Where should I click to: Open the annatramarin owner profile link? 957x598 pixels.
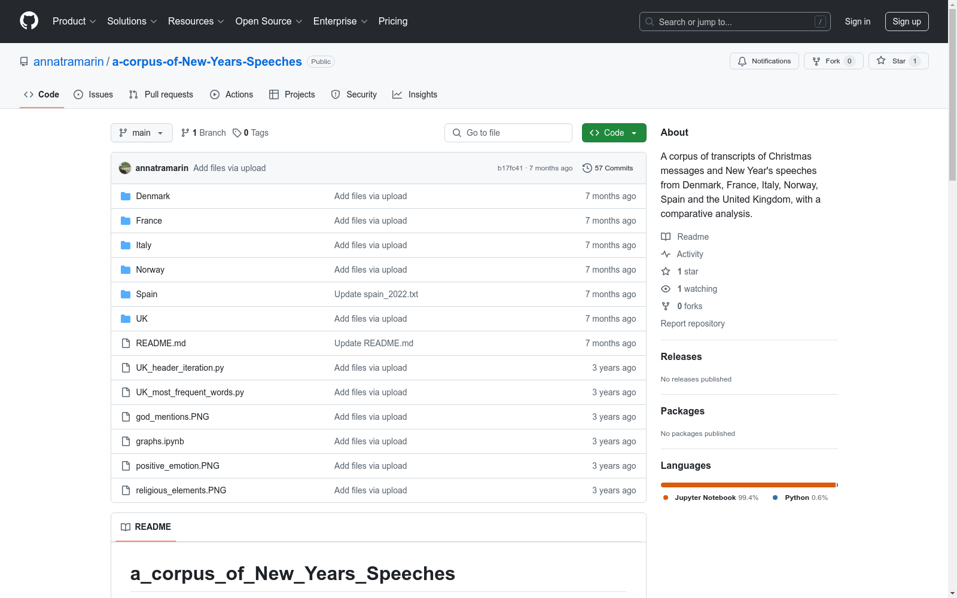click(69, 62)
